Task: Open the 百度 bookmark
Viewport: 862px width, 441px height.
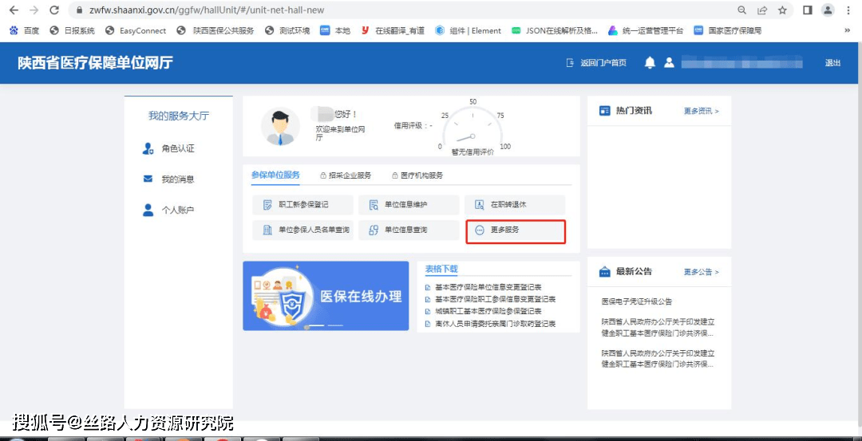Action: (24, 31)
